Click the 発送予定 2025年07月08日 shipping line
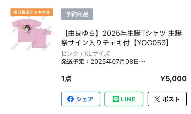This screenshot has height=114, width=191. [103, 62]
